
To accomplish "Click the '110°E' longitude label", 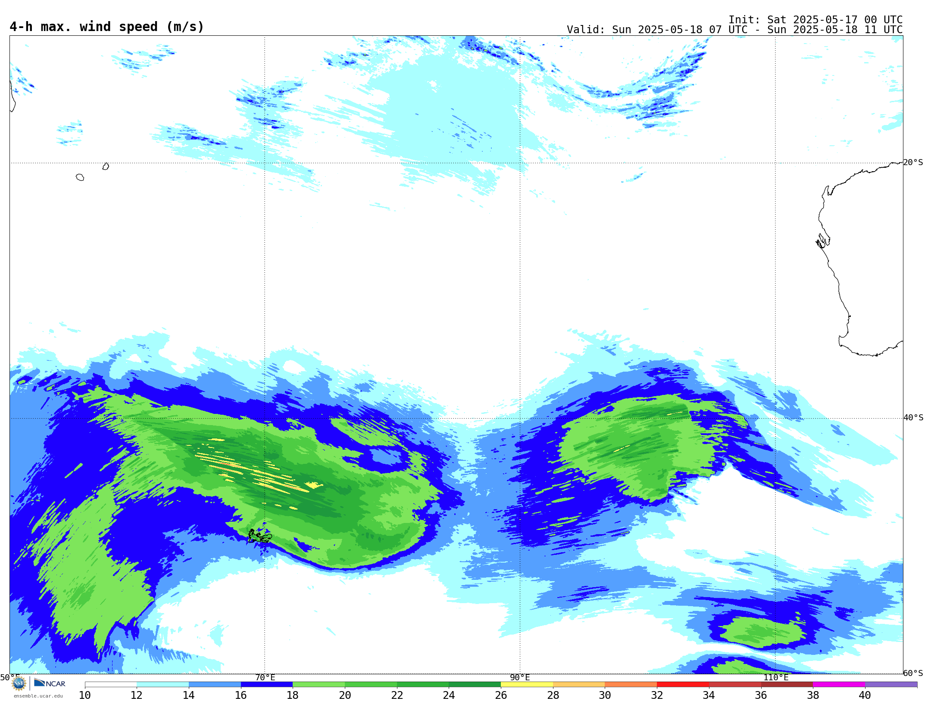I will click(x=776, y=677).
